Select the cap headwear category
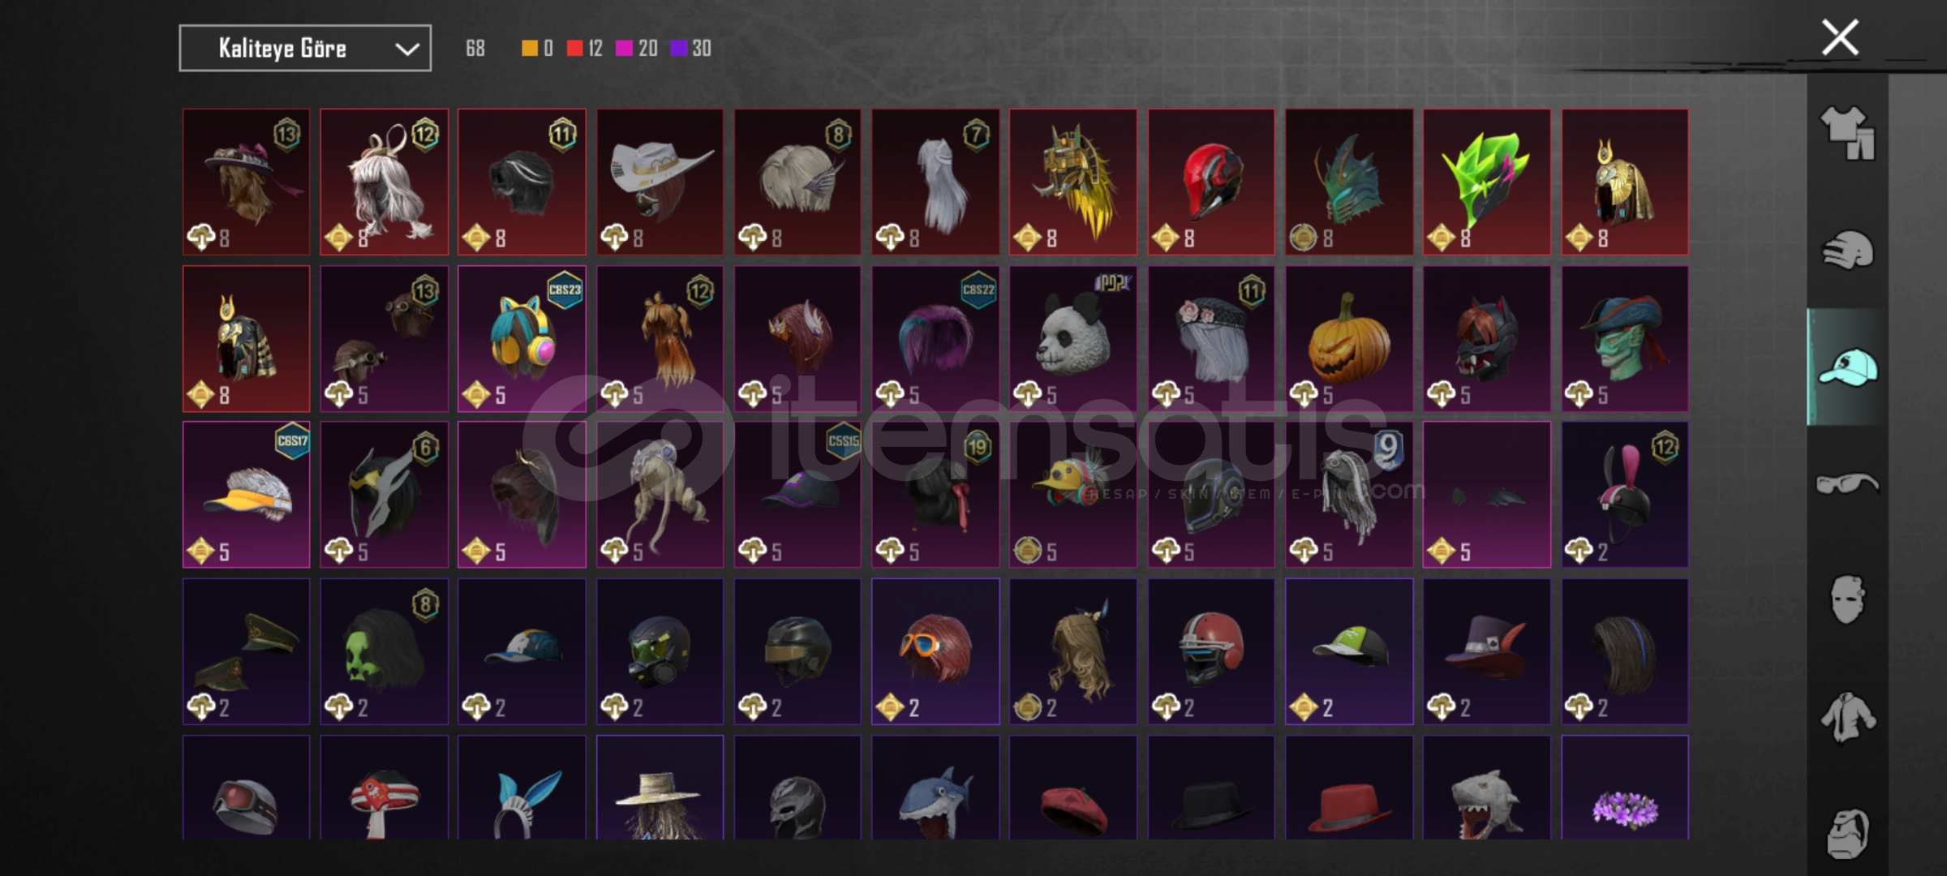This screenshot has height=876, width=1947. tap(1847, 367)
